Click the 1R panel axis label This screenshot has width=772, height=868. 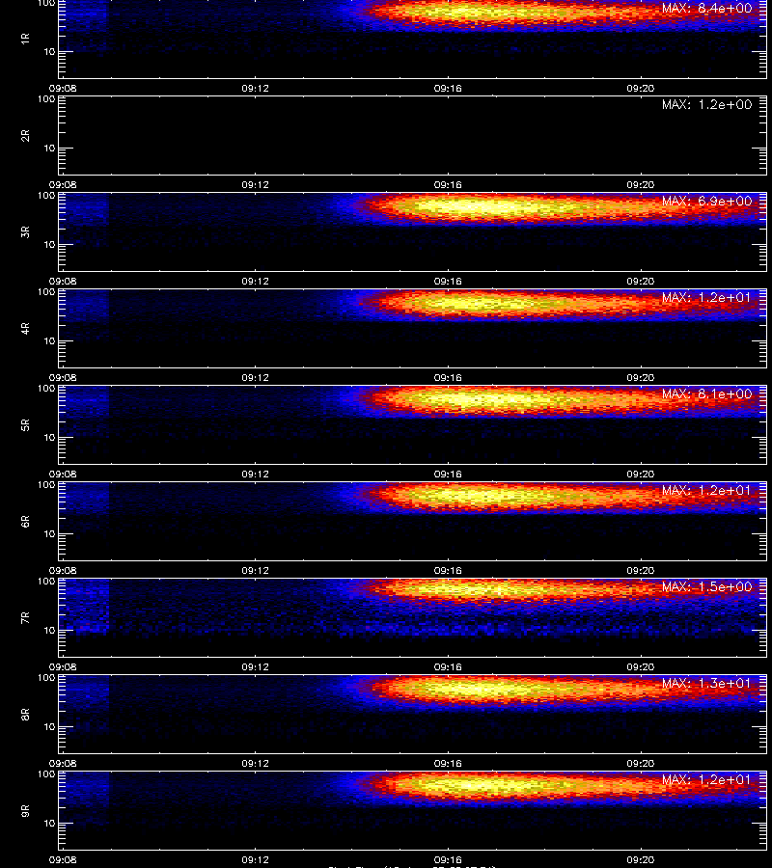(25, 39)
